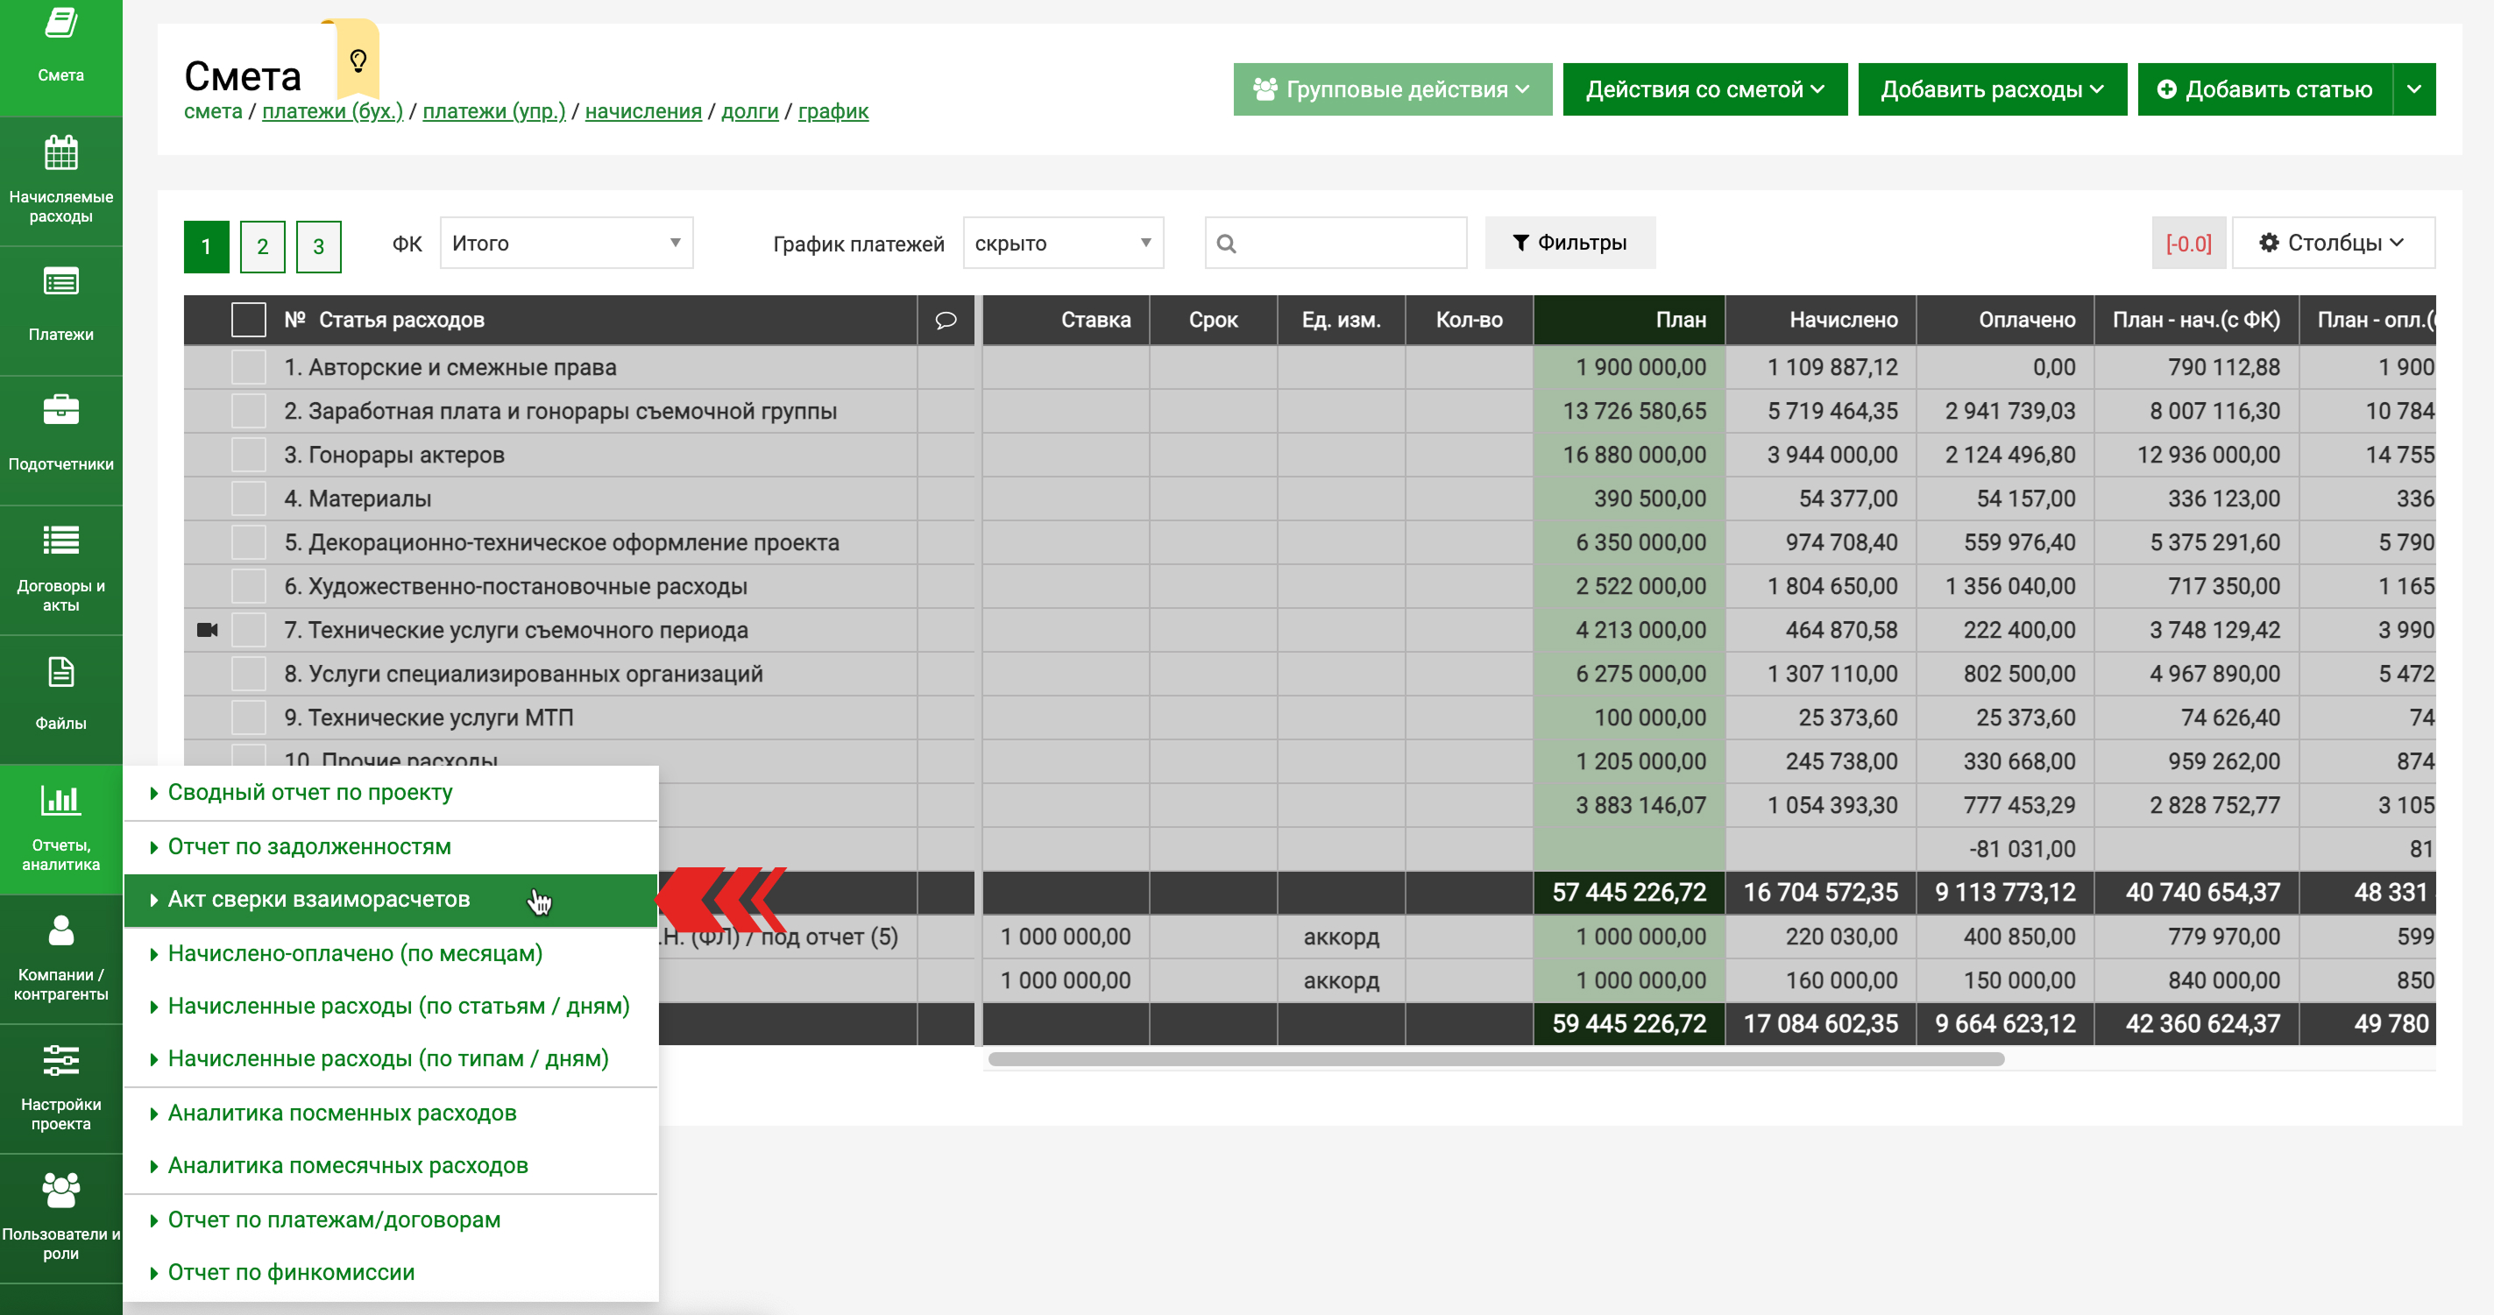Image resolution: width=2494 pixels, height=1315 pixels.
Task: Open the График платежей dropdown
Action: [1062, 243]
